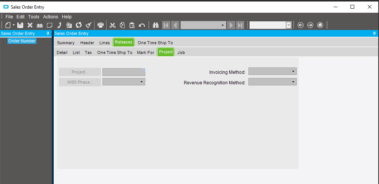The image size is (379, 184).
Task: Go to last record navigation button
Action: point(240,25)
